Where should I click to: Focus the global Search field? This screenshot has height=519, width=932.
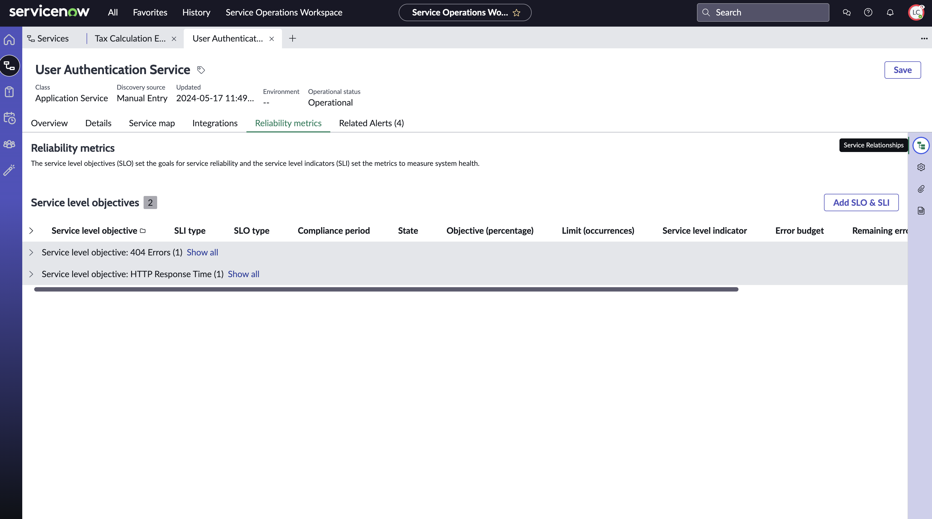(x=763, y=13)
